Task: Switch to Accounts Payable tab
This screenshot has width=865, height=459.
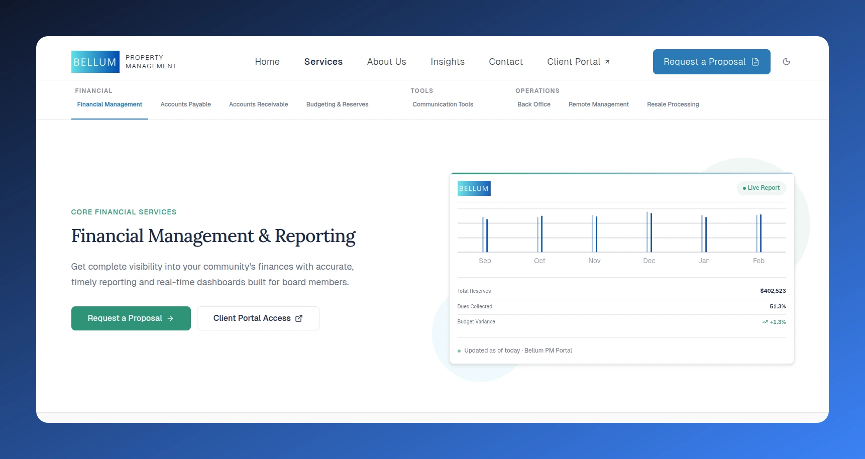Action: pyautogui.click(x=185, y=104)
